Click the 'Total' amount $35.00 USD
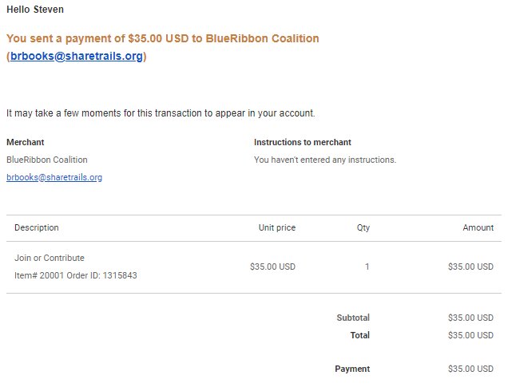Image resolution: width=512 pixels, height=387 pixels. 470,335
